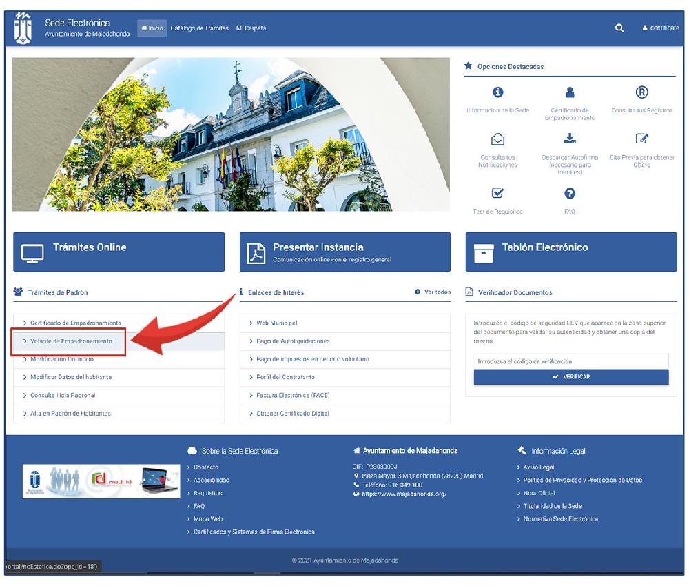
Task: Expand Ver todos in Enlaces de Interés
Action: 433,292
